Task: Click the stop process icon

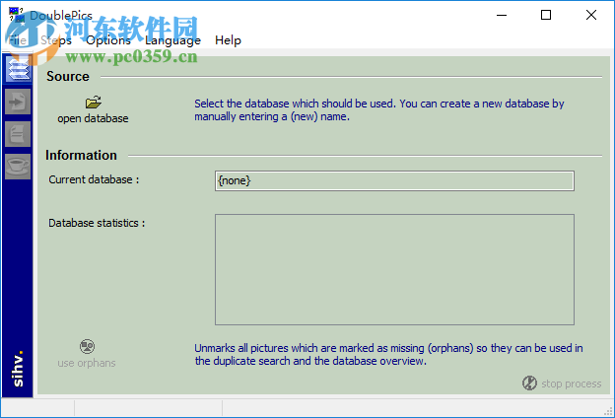Action: [529, 383]
